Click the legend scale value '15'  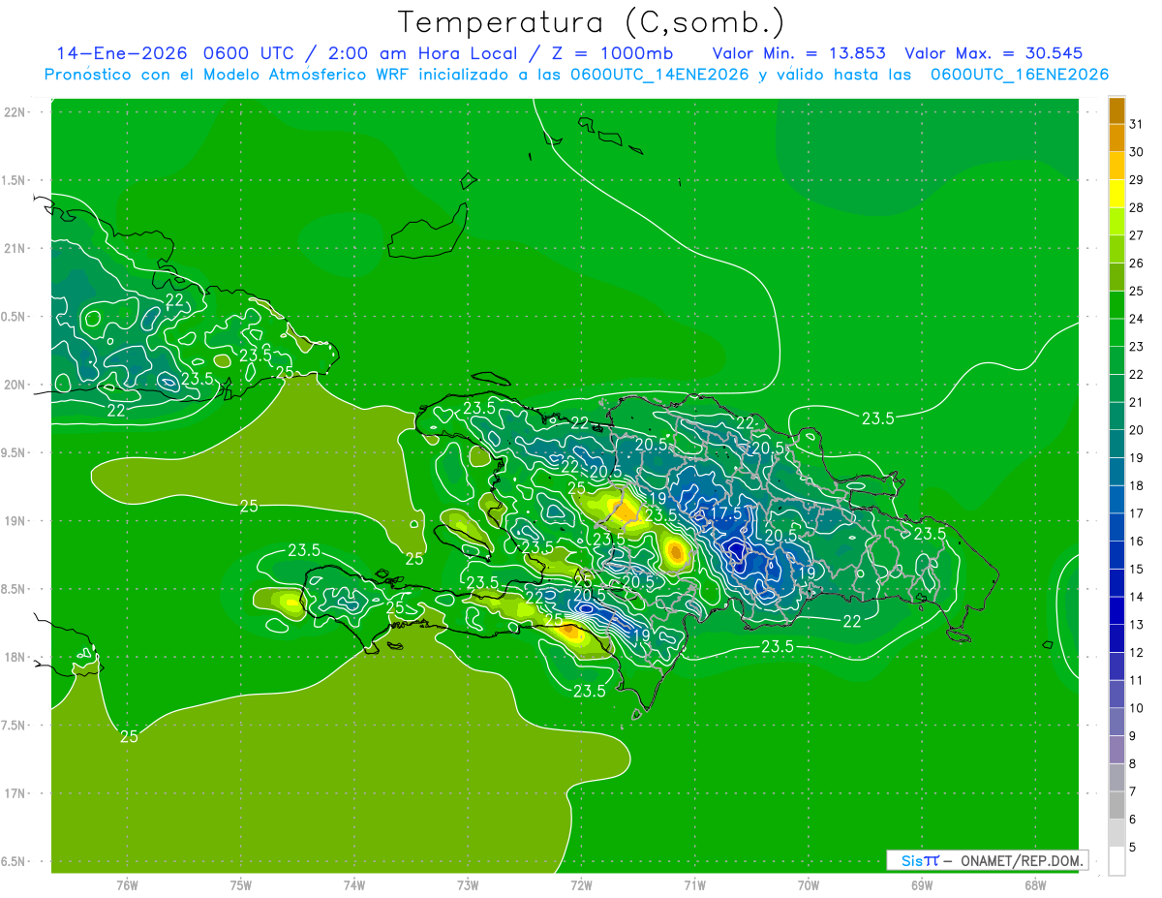1136,570
